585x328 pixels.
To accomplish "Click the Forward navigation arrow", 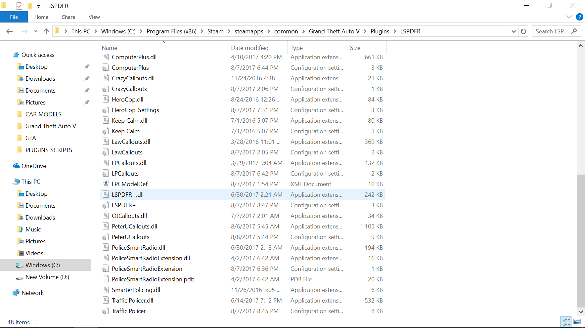I will 24,31.
